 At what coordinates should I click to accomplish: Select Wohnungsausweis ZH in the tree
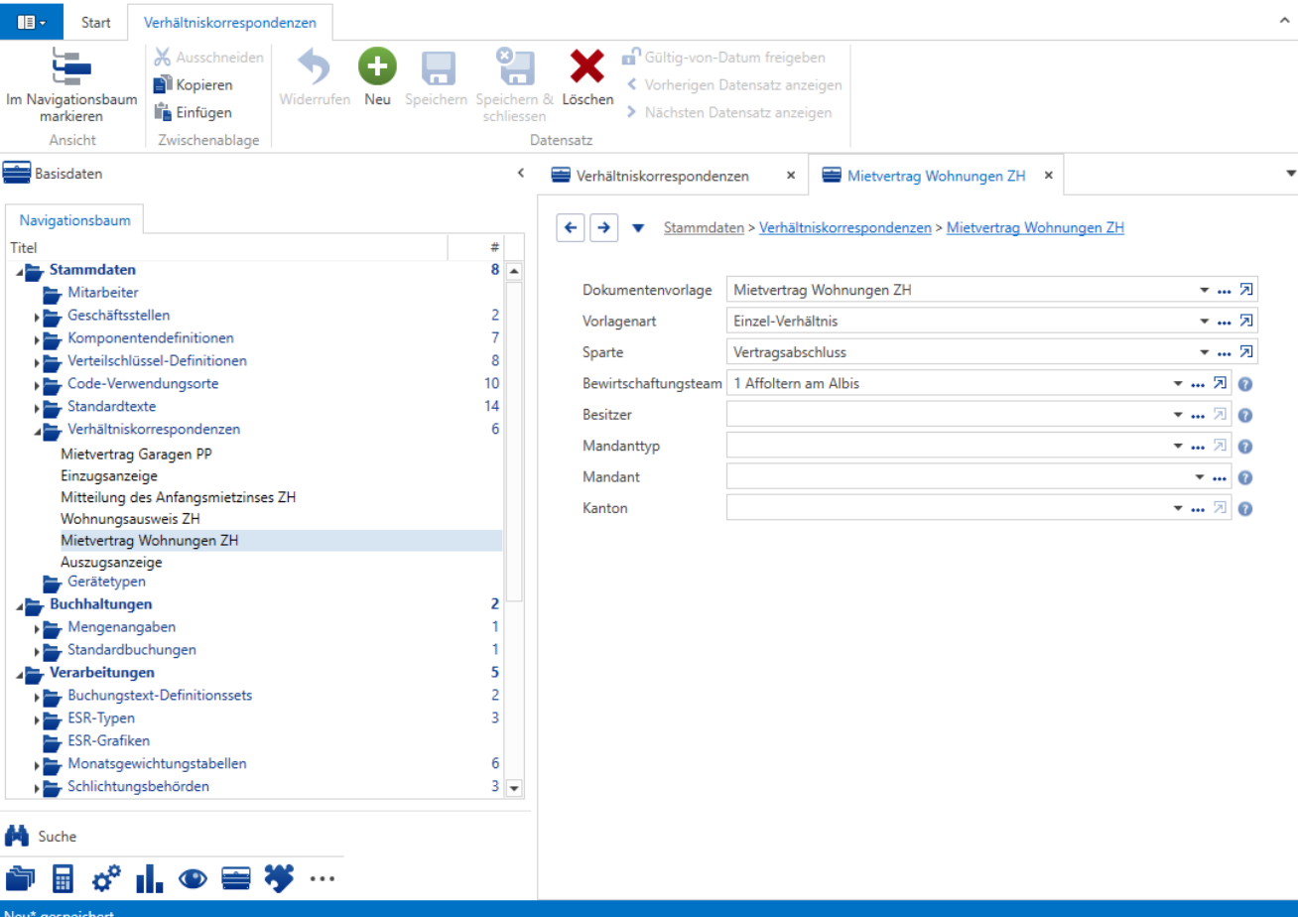(x=130, y=518)
